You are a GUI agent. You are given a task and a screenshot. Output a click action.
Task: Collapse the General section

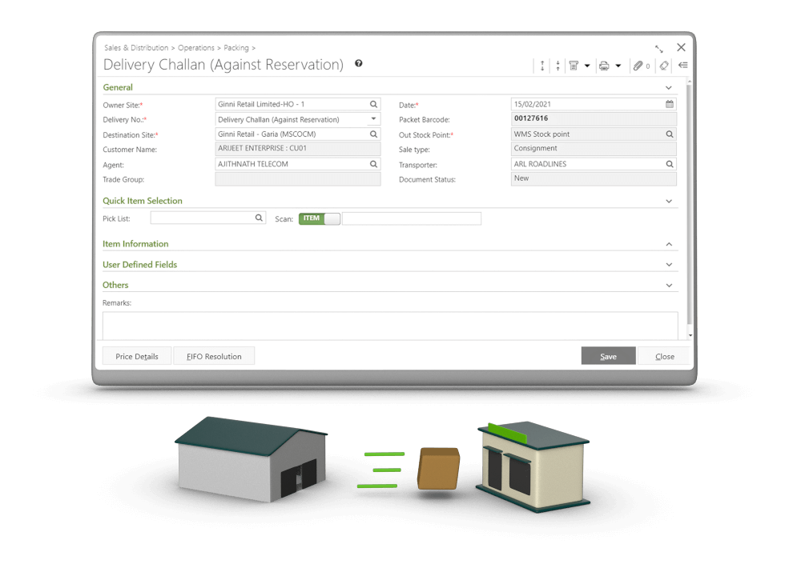point(669,88)
